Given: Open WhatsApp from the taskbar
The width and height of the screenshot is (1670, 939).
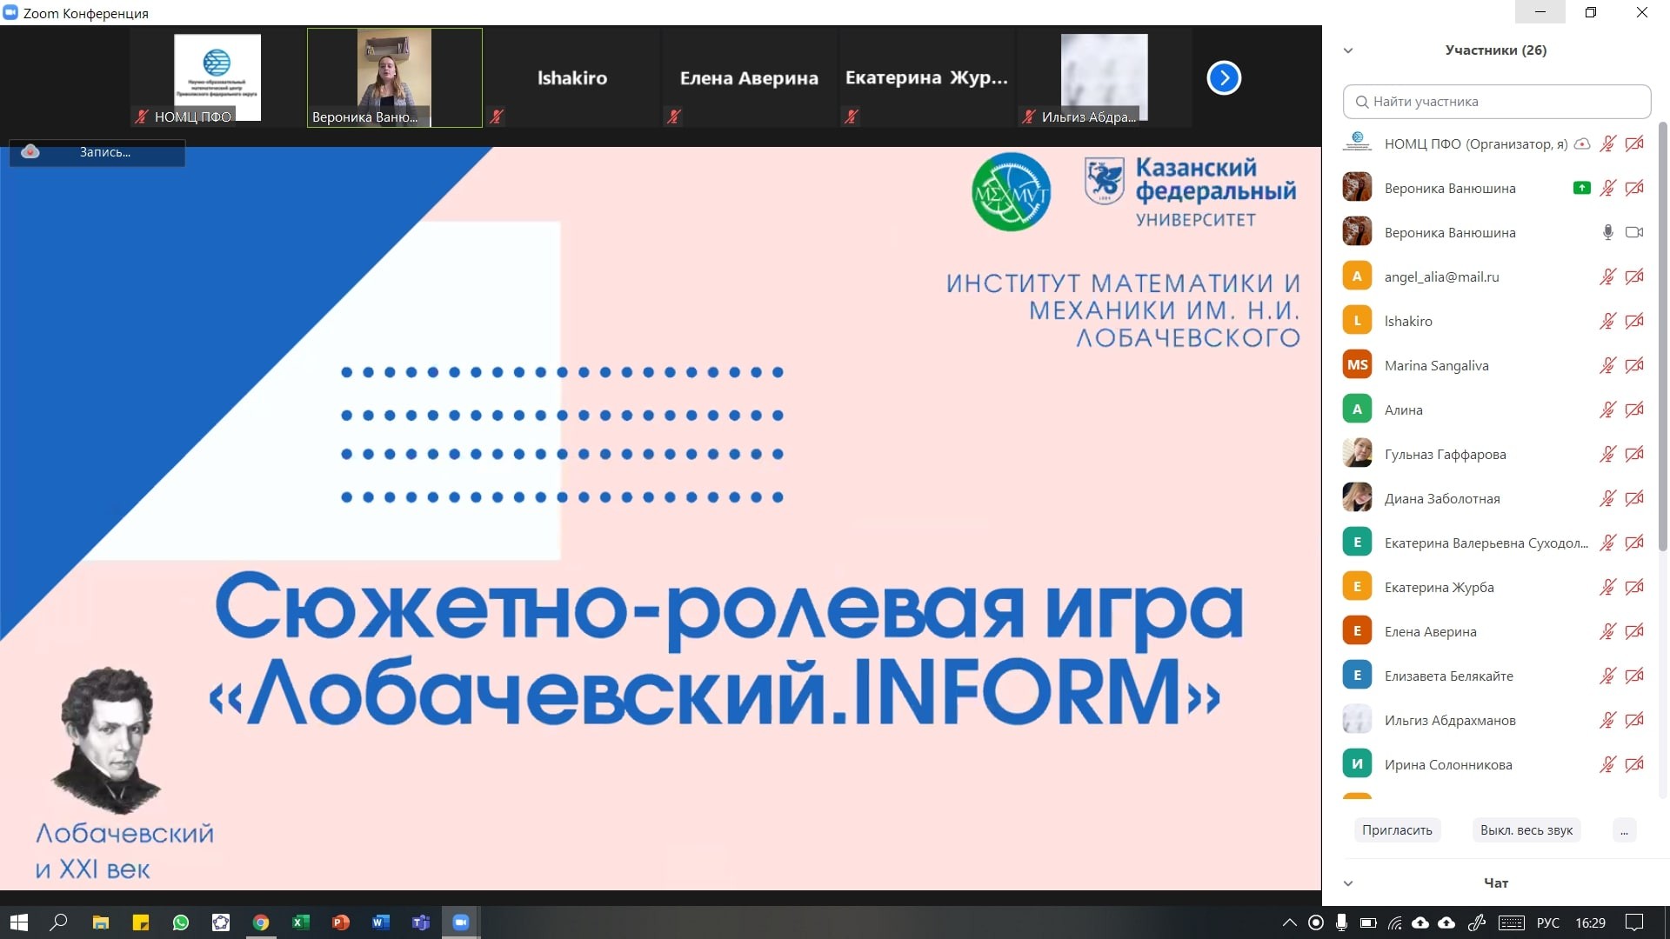Looking at the screenshot, I should point(181,922).
